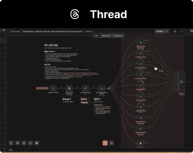Select the bottom Google Sheets update node
Viewport: 193px width, 153px height.
(141, 143)
